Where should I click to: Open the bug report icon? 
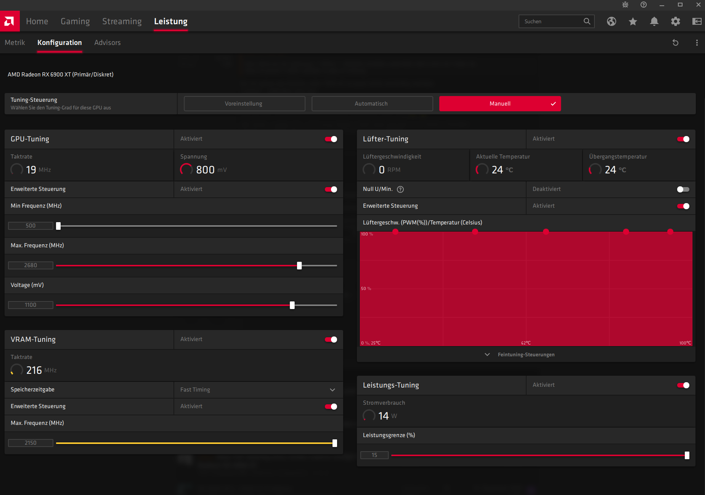(x=625, y=5)
